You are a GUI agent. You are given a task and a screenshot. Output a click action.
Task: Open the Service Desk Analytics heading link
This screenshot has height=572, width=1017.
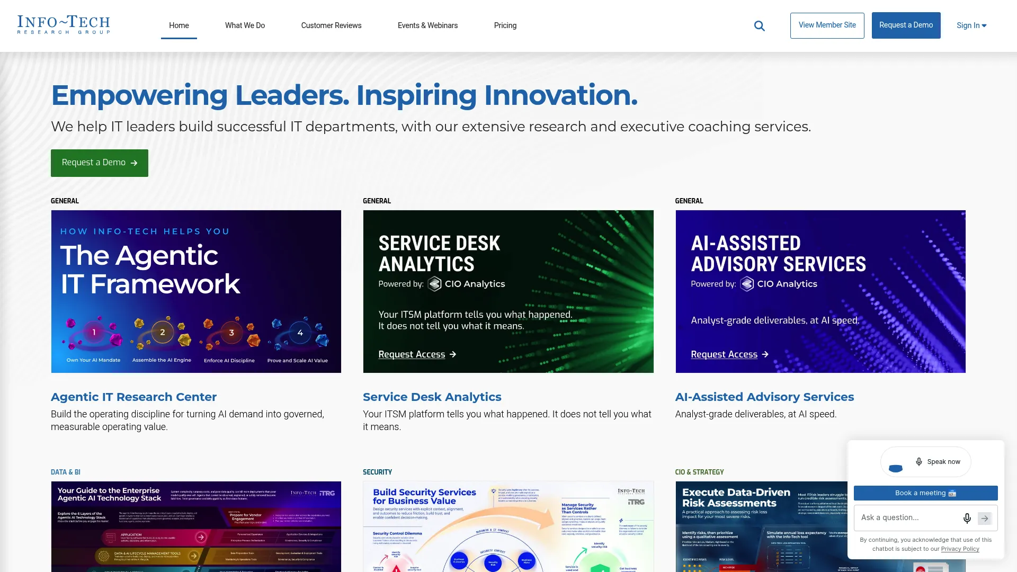tap(432, 397)
